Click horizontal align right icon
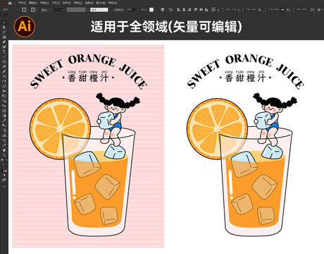The width and height of the screenshot is (324, 254). 189,10
